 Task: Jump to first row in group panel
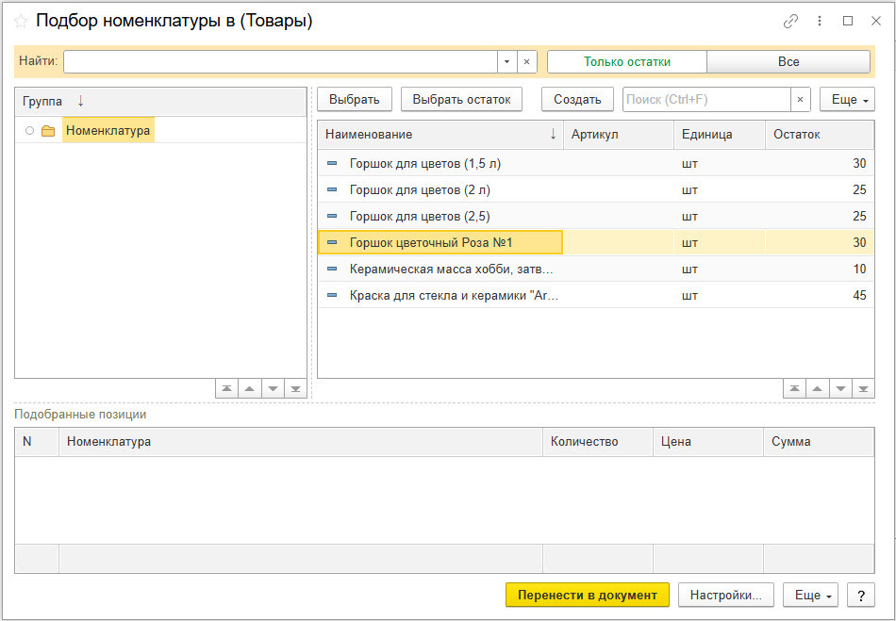pos(227,388)
